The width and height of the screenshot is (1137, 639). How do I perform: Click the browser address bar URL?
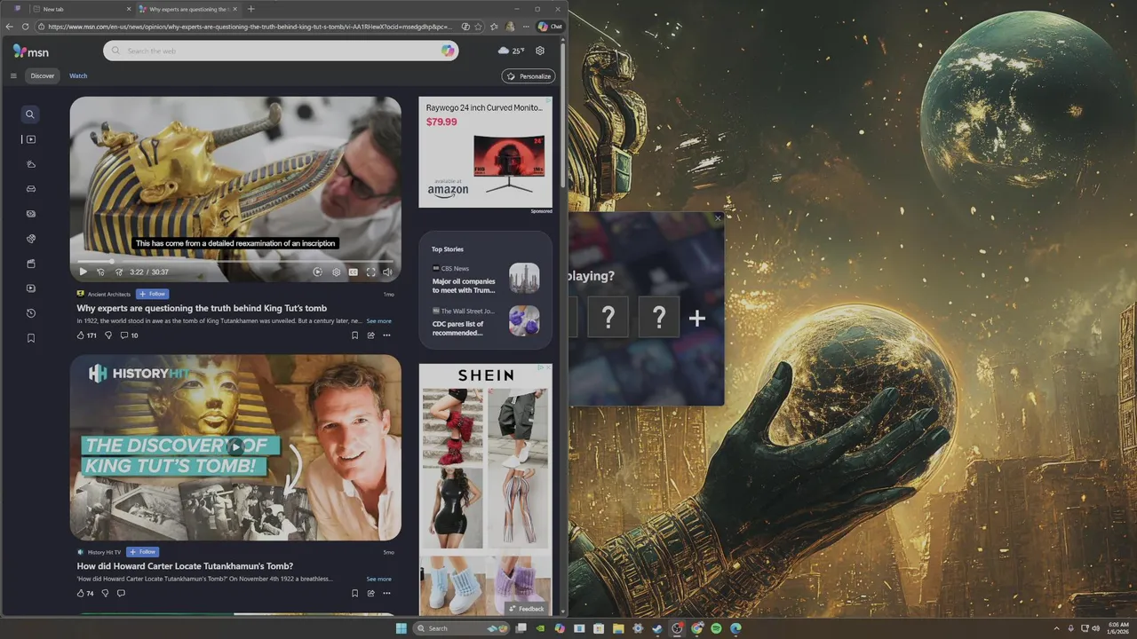[249, 27]
